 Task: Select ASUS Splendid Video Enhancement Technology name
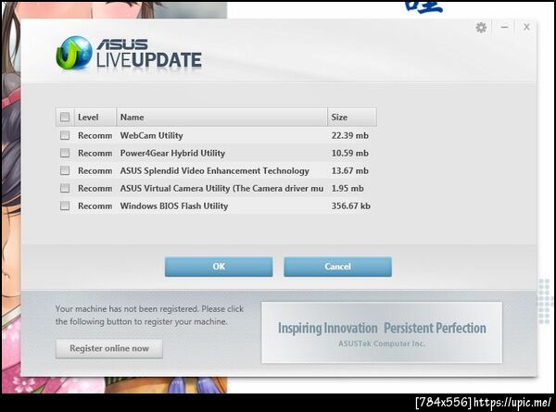(215, 171)
